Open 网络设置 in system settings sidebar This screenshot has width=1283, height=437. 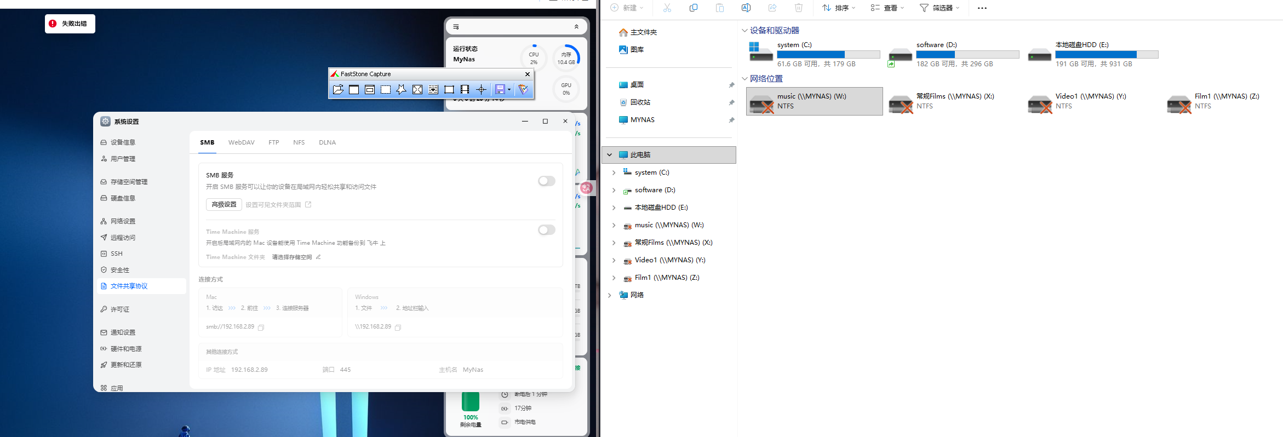(141, 221)
